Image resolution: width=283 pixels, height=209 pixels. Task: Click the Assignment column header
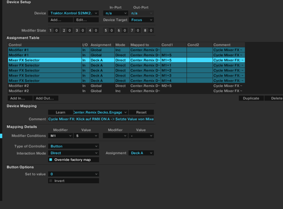(x=102, y=45)
